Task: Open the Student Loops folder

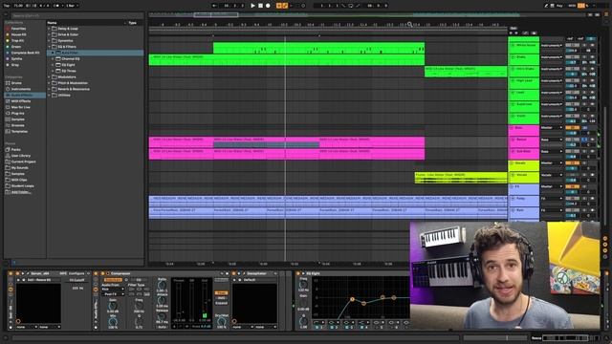Action: 23,186
